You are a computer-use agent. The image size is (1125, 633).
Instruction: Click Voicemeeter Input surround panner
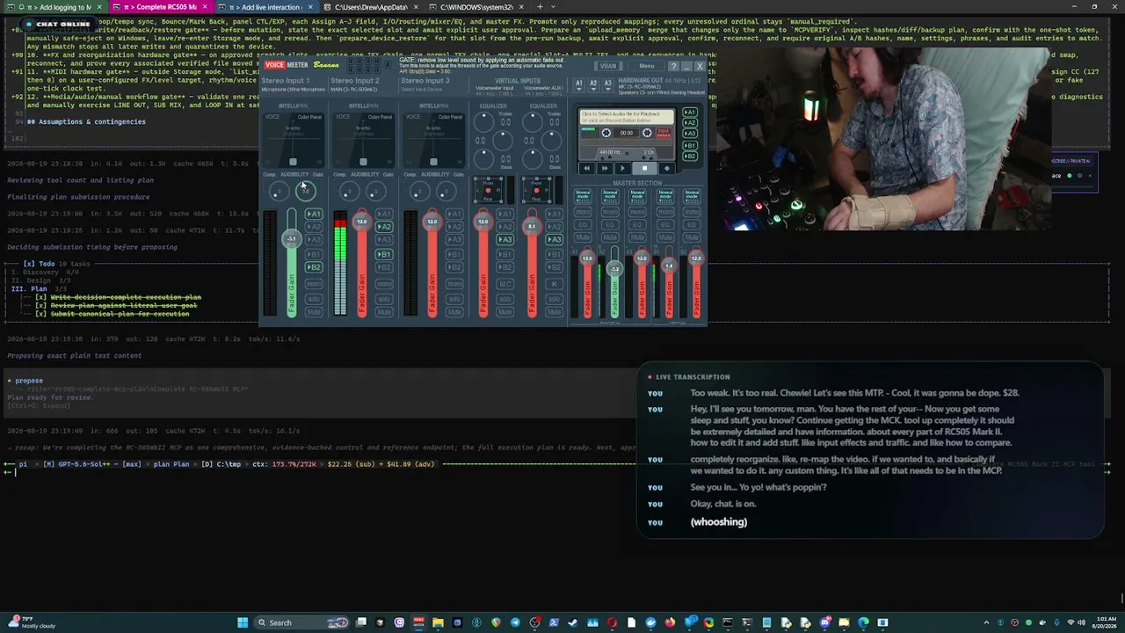click(x=489, y=191)
